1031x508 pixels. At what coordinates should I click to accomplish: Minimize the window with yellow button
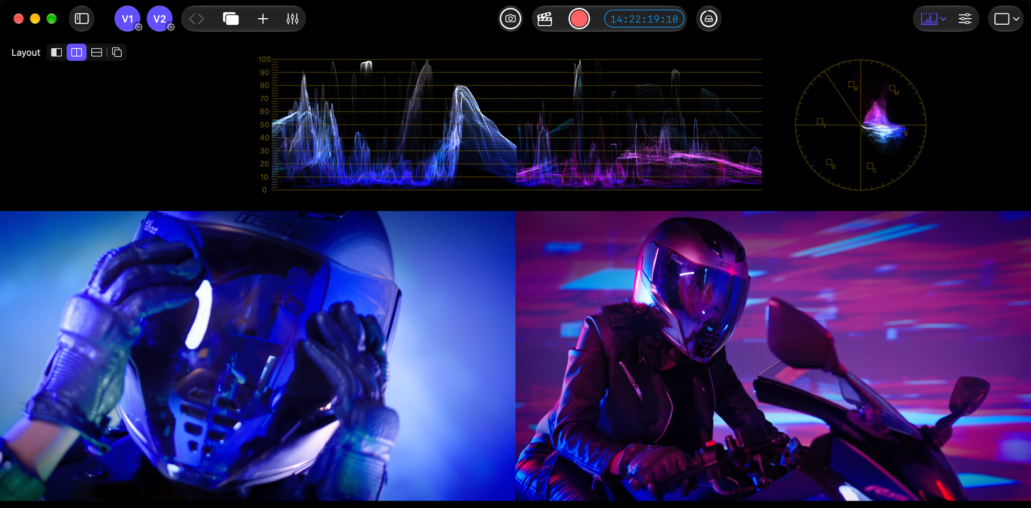pyautogui.click(x=35, y=19)
